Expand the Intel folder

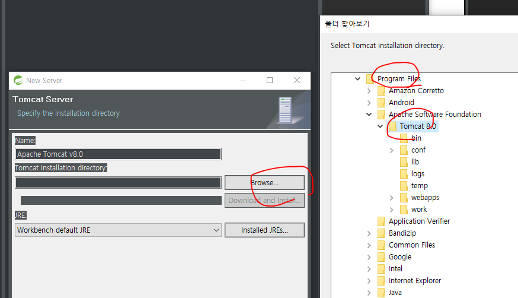point(369,270)
